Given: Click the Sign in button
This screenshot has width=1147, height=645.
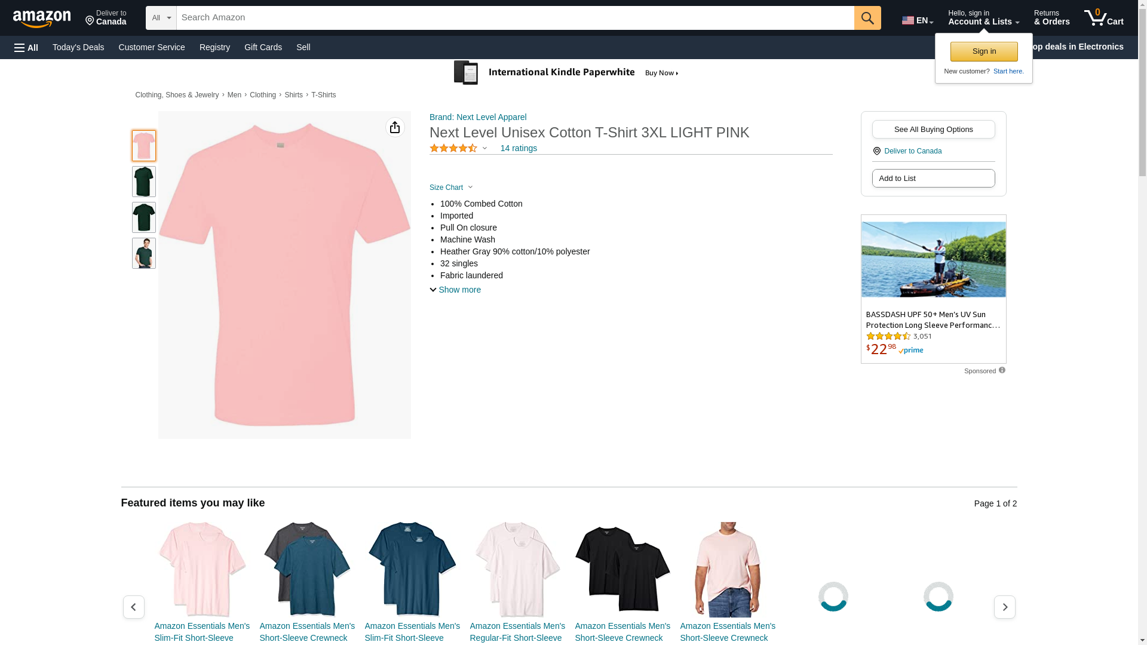Looking at the screenshot, I should [984, 51].
